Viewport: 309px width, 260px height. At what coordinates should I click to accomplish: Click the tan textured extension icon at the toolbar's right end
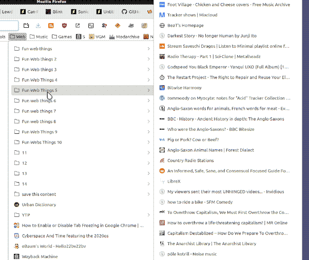(x=144, y=26)
